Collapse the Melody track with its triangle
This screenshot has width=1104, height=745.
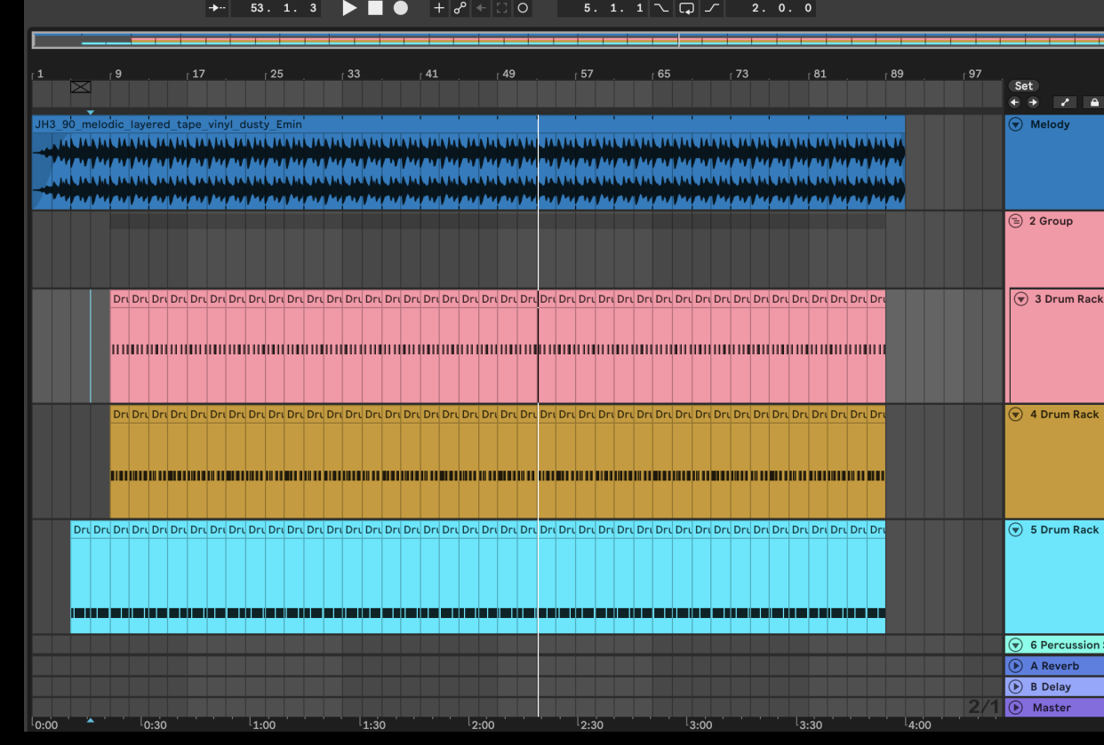1017,124
